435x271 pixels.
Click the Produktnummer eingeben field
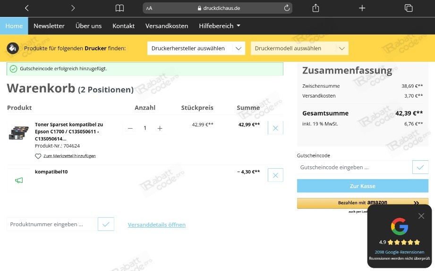pyautogui.click(x=52, y=224)
